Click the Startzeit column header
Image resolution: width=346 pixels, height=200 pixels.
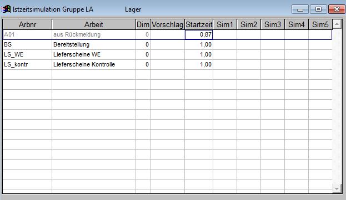point(199,24)
